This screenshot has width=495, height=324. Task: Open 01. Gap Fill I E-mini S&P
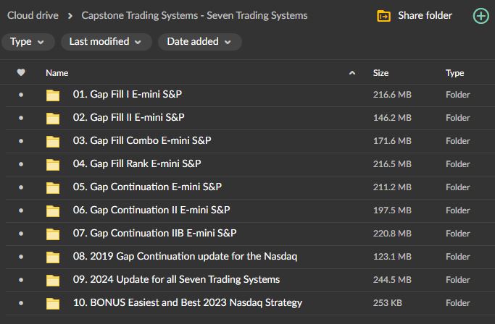(x=128, y=94)
